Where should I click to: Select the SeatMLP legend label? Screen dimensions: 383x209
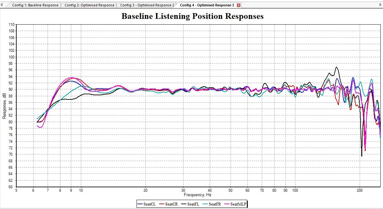click(238, 204)
